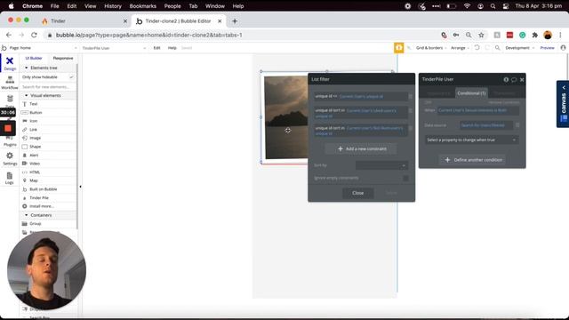Screen dimensions: 569x320
Task: Choose Install more... in elements list
Action: (42, 206)
